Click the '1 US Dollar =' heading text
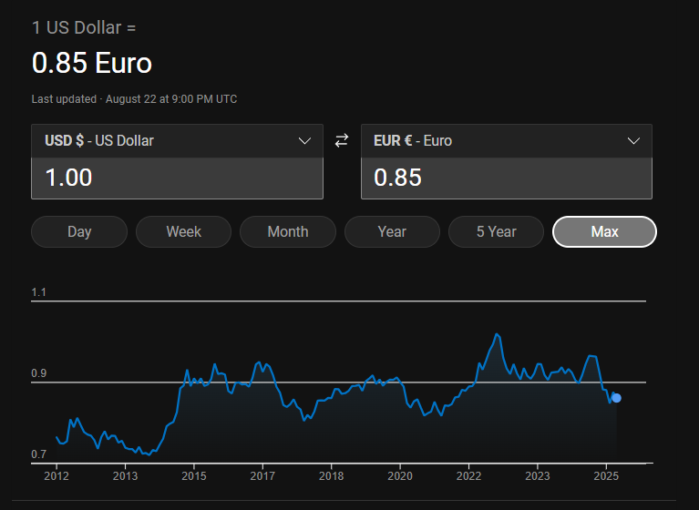699x510 pixels. pyautogui.click(x=84, y=27)
